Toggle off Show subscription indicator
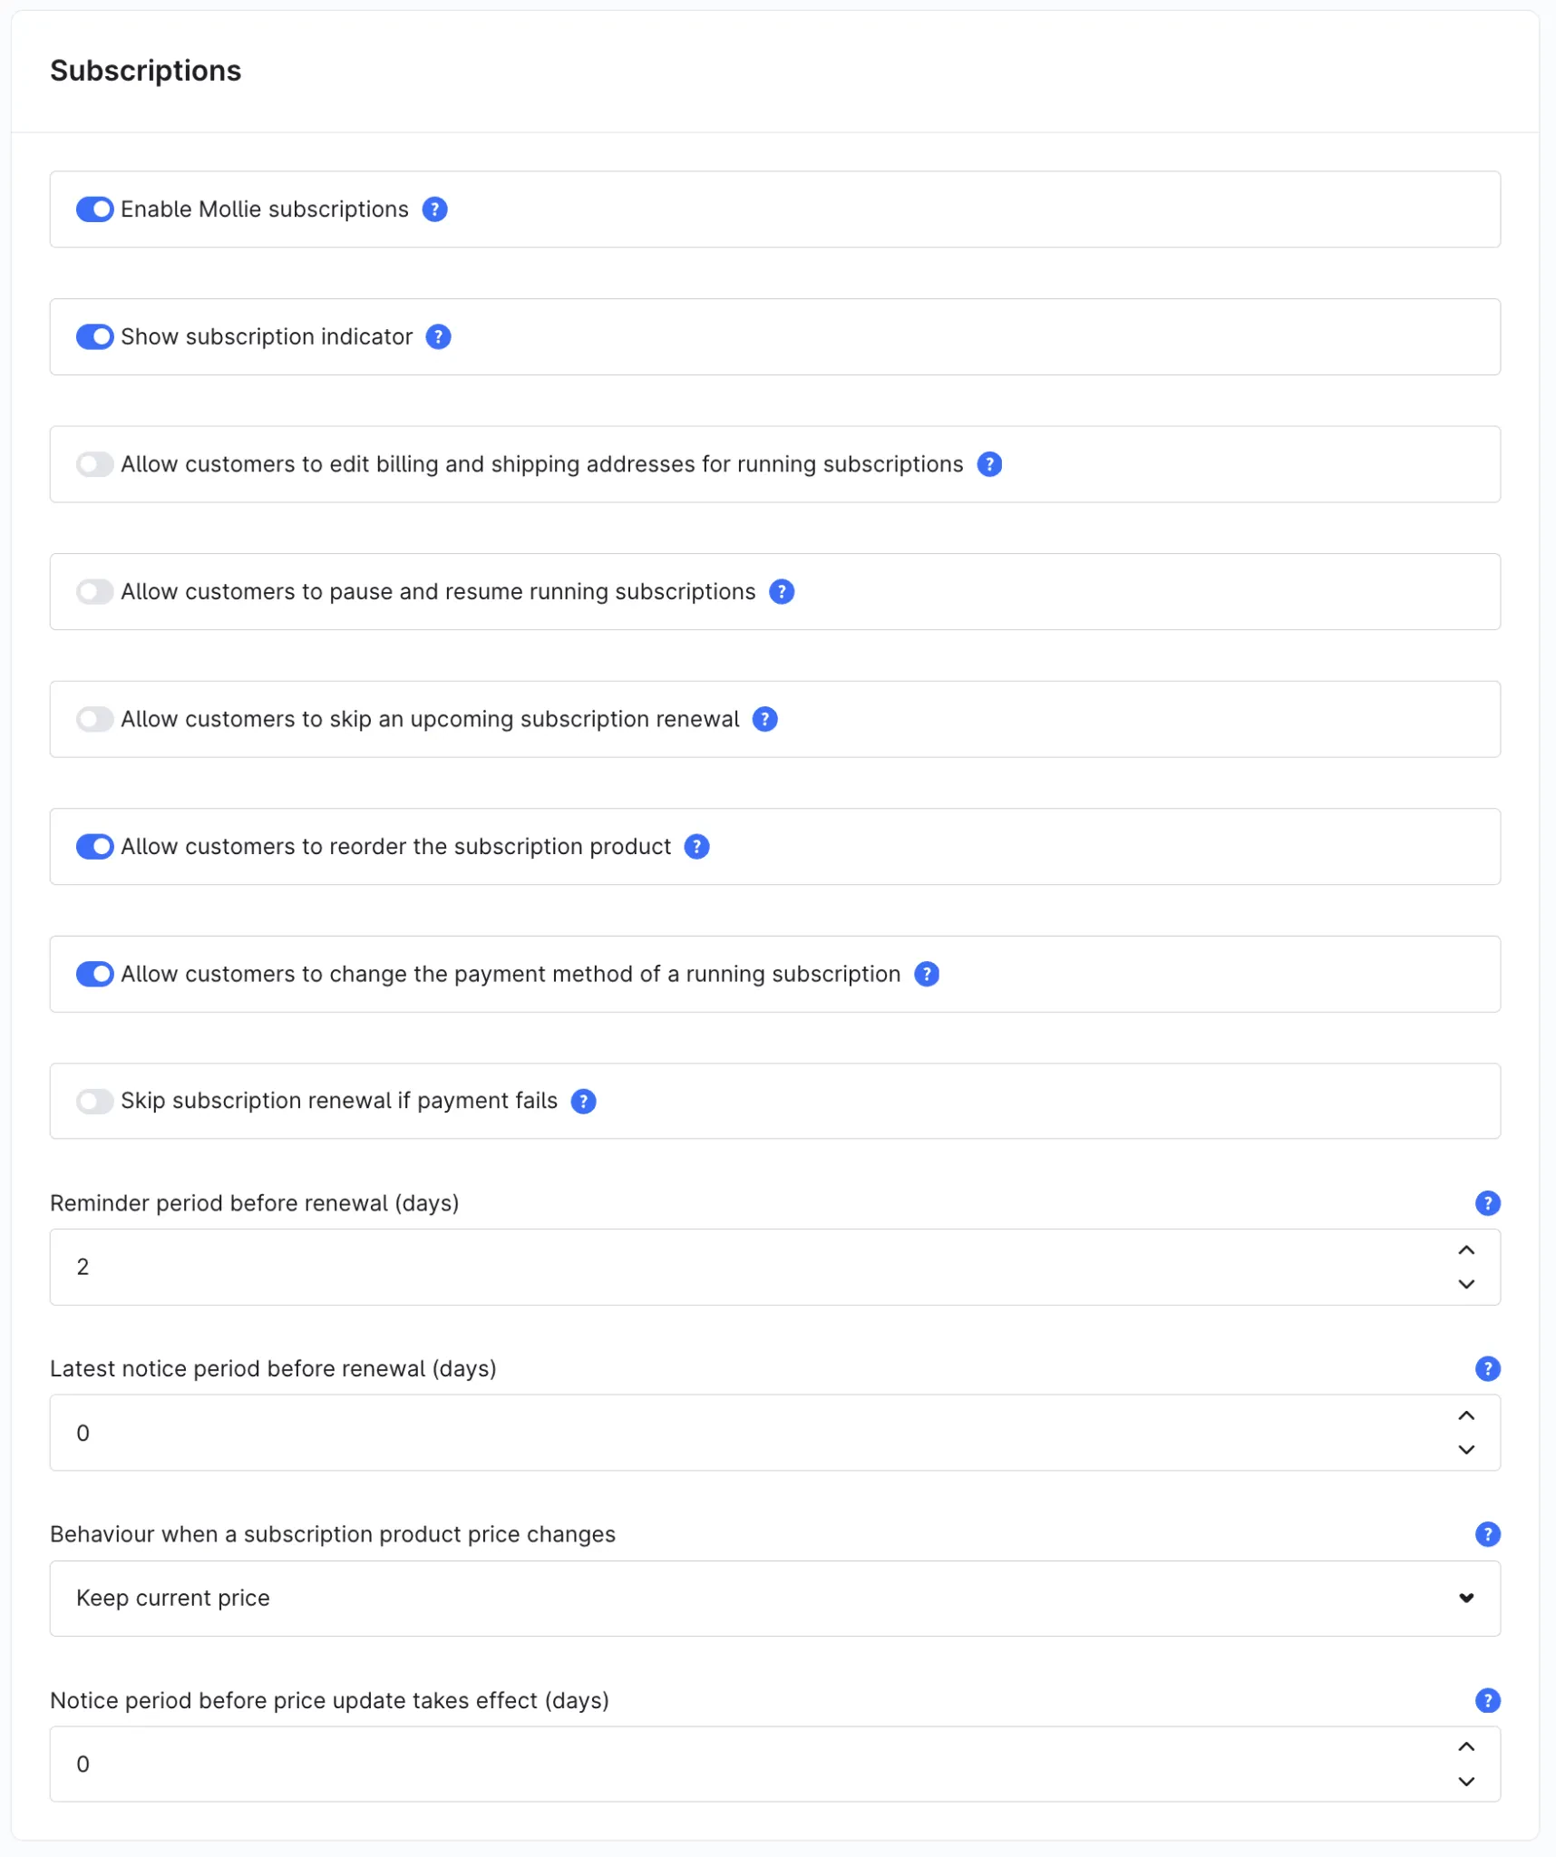The height and width of the screenshot is (1857, 1556). click(95, 337)
